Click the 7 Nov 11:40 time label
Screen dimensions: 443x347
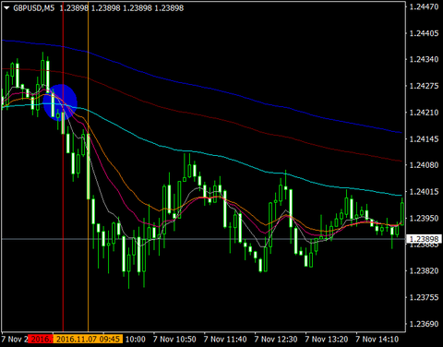click(225, 339)
